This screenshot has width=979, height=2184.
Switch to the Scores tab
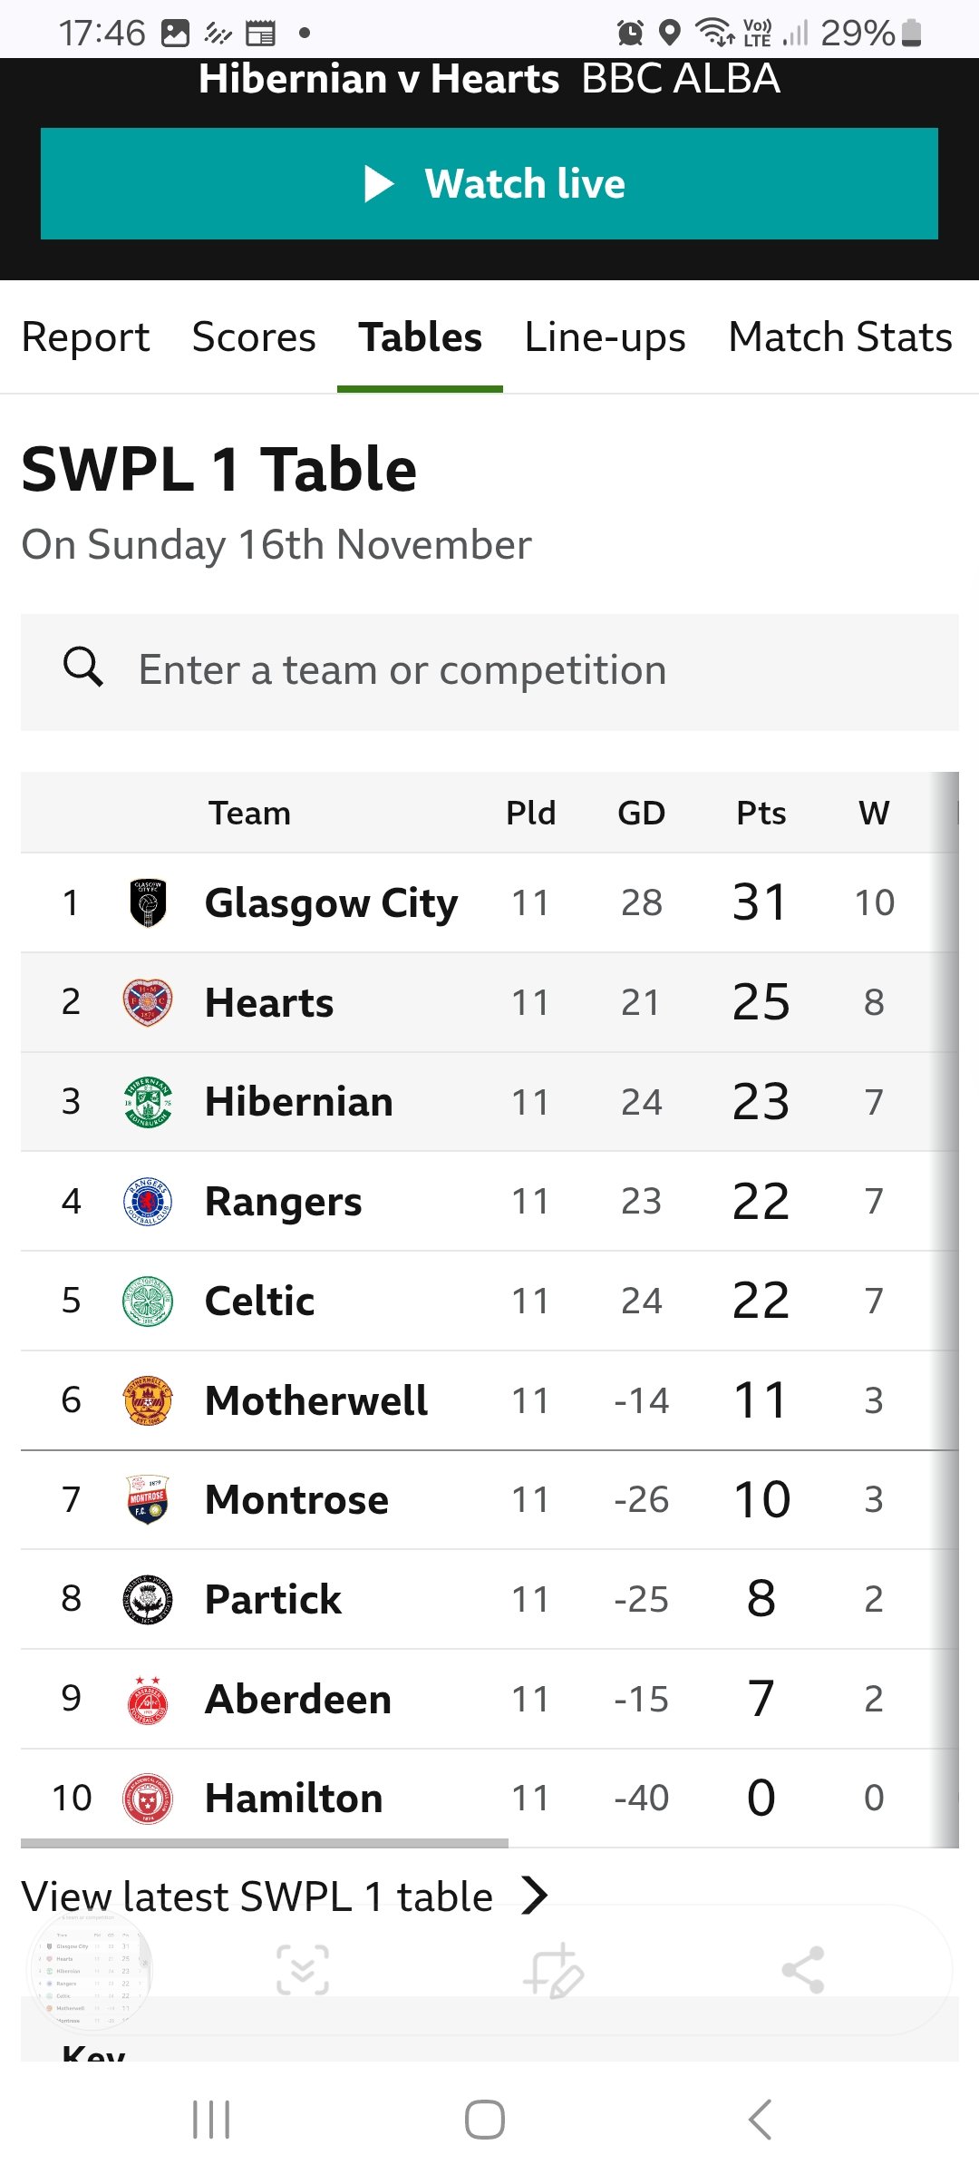tap(253, 336)
